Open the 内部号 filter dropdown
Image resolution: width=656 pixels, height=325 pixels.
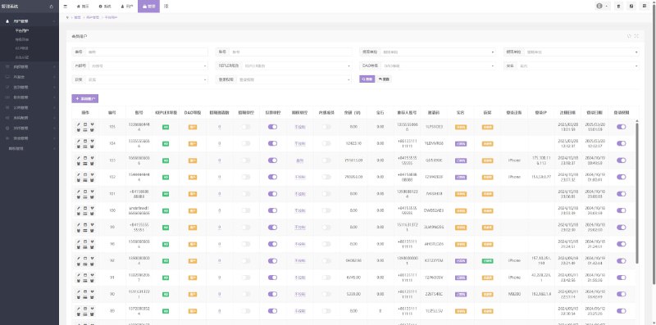(x=148, y=65)
